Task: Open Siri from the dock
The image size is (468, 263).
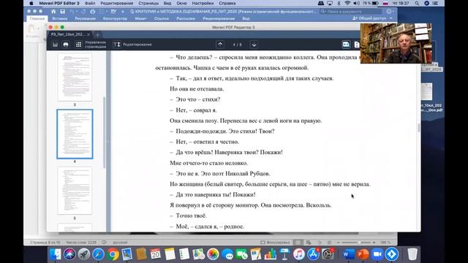Action: pyautogui.click(x=69, y=254)
